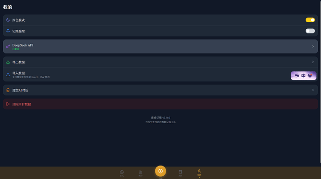Open the statistics bar chart tab
This screenshot has height=179, width=321.
(x=140, y=172)
